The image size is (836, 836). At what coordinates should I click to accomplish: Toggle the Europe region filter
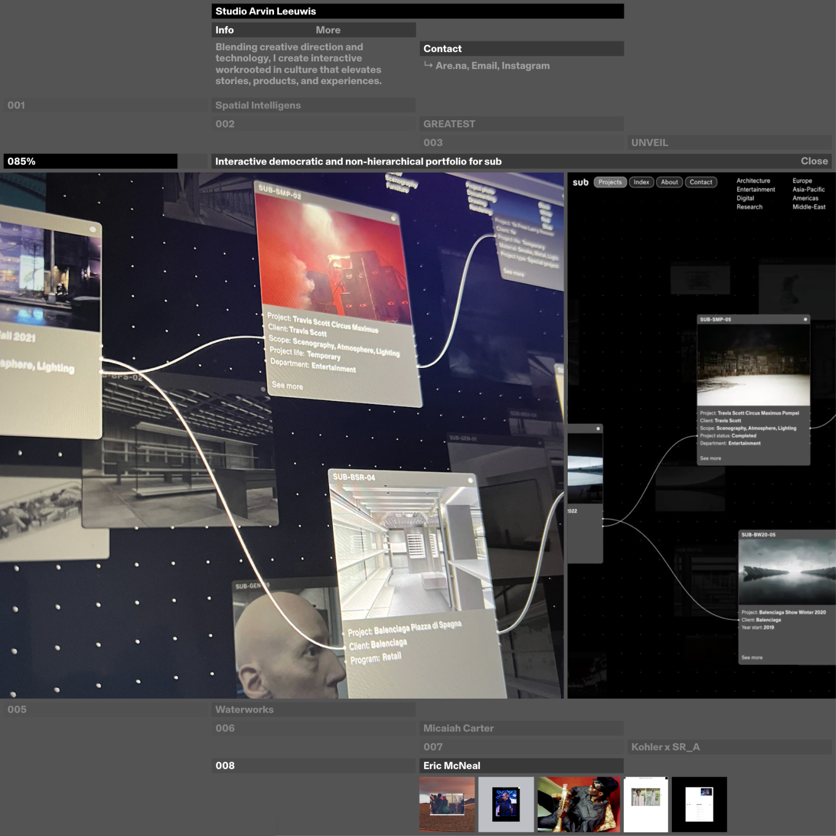coord(802,181)
